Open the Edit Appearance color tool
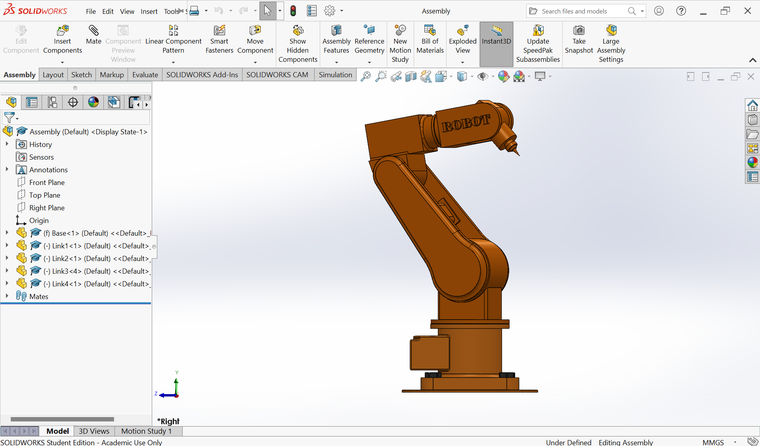760x446 pixels. pyautogui.click(x=504, y=76)
